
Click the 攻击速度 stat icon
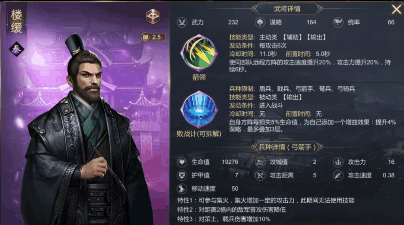pyautogui.click(x=338, y=176)
